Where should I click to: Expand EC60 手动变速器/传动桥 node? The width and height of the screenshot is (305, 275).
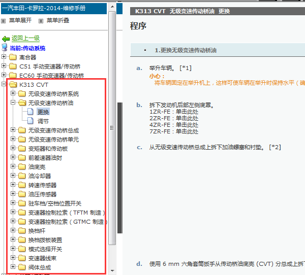[x=4, y=75]
